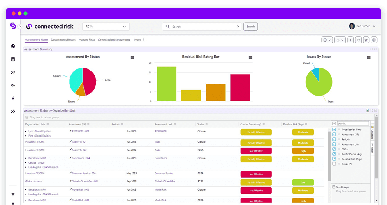This screenshot has height=205, width=387.
Task: Click the upload arrow icon in sidebar
Action: point(13,195)
